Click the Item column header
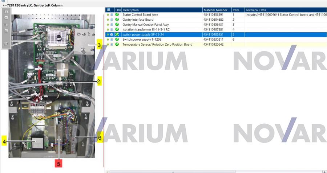This screenshot has width=327, height=173. [x=238, y=9]
